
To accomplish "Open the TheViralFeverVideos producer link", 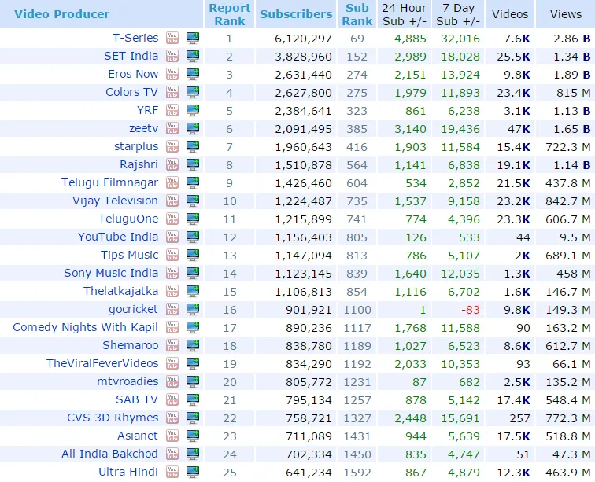I will click(x=102, y=363).
